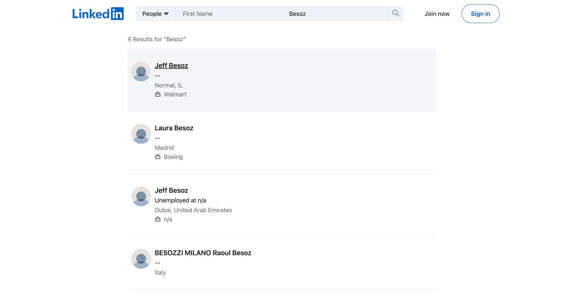Open Laura Besoz profile
The width and height of the screenshot is (572, 308).
174,128
